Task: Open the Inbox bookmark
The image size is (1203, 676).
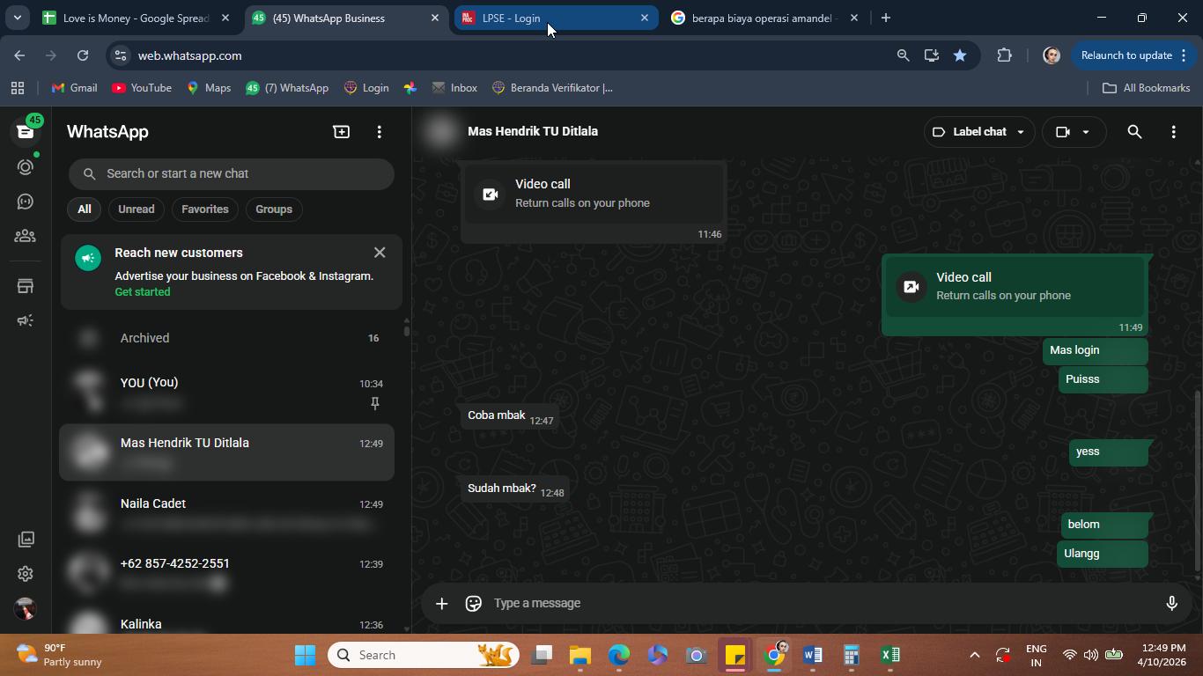Action: 454,88
